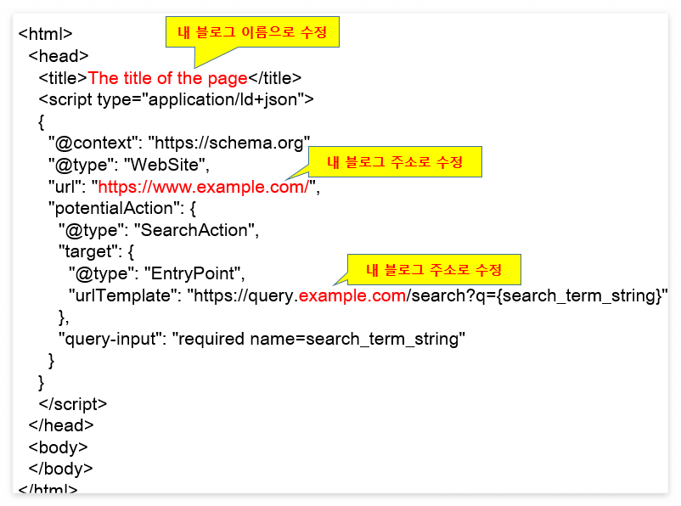Click the '<html>' opening tag line

(46, 34)
